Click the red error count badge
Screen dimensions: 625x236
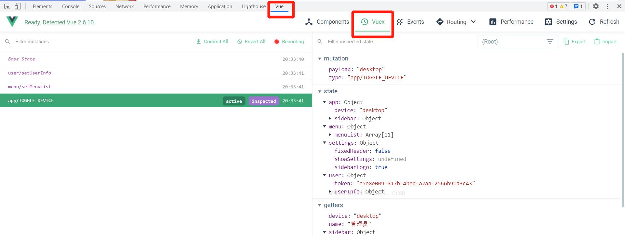point(553,6)
